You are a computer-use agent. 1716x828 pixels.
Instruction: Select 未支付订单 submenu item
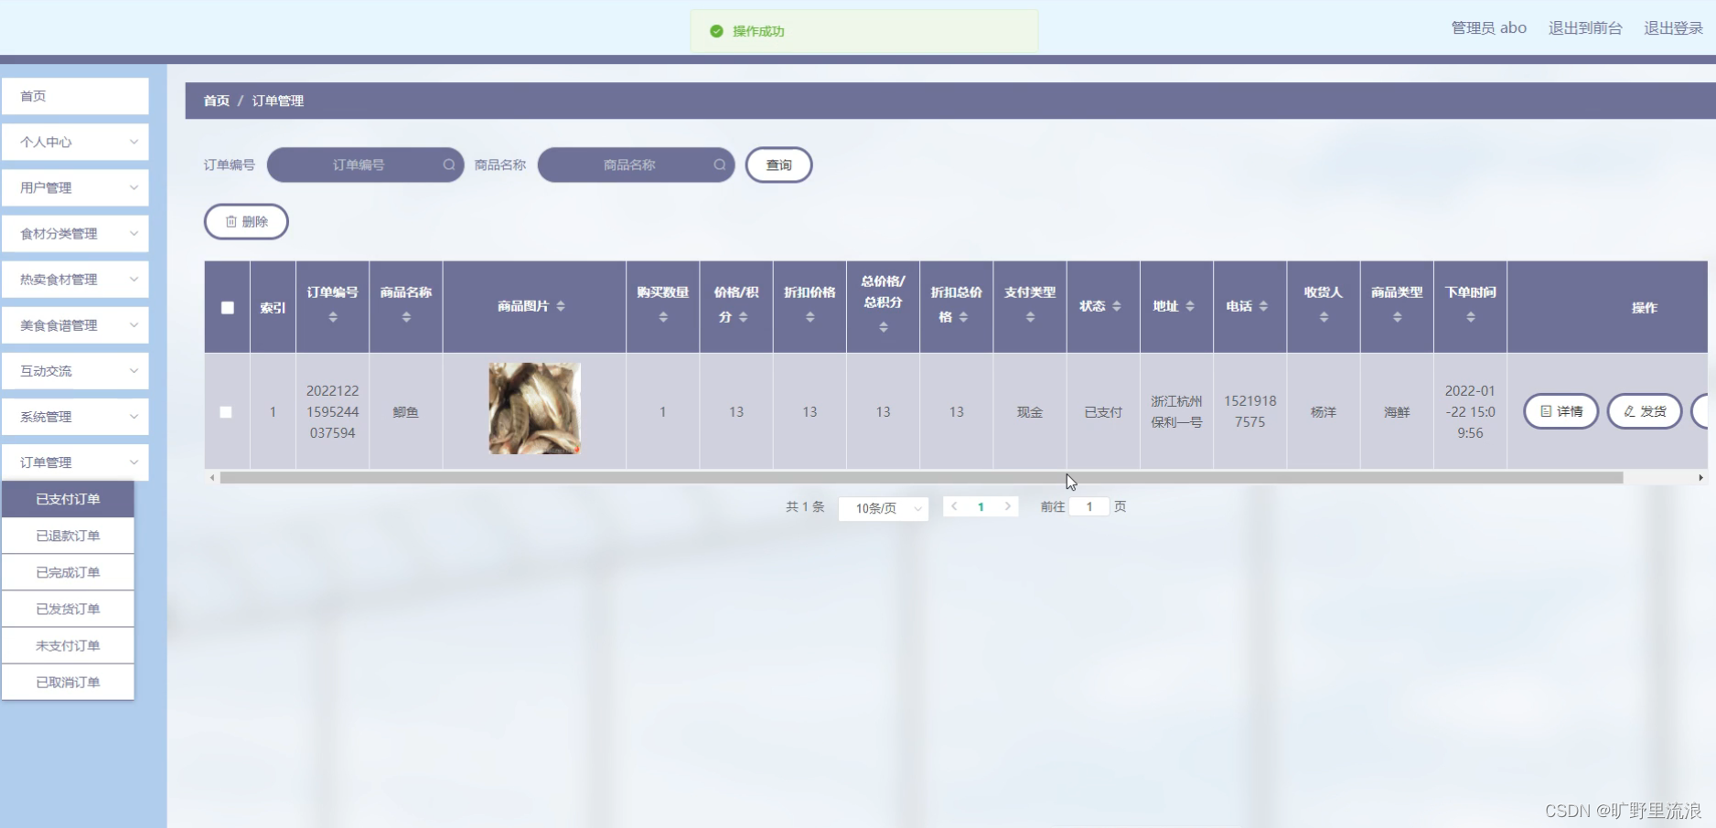(x=68, y=645)
